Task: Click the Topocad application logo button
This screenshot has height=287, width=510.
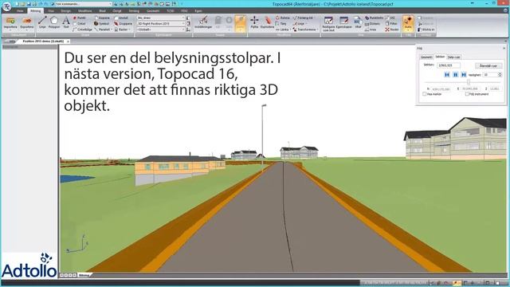Action: pos(6,6)
